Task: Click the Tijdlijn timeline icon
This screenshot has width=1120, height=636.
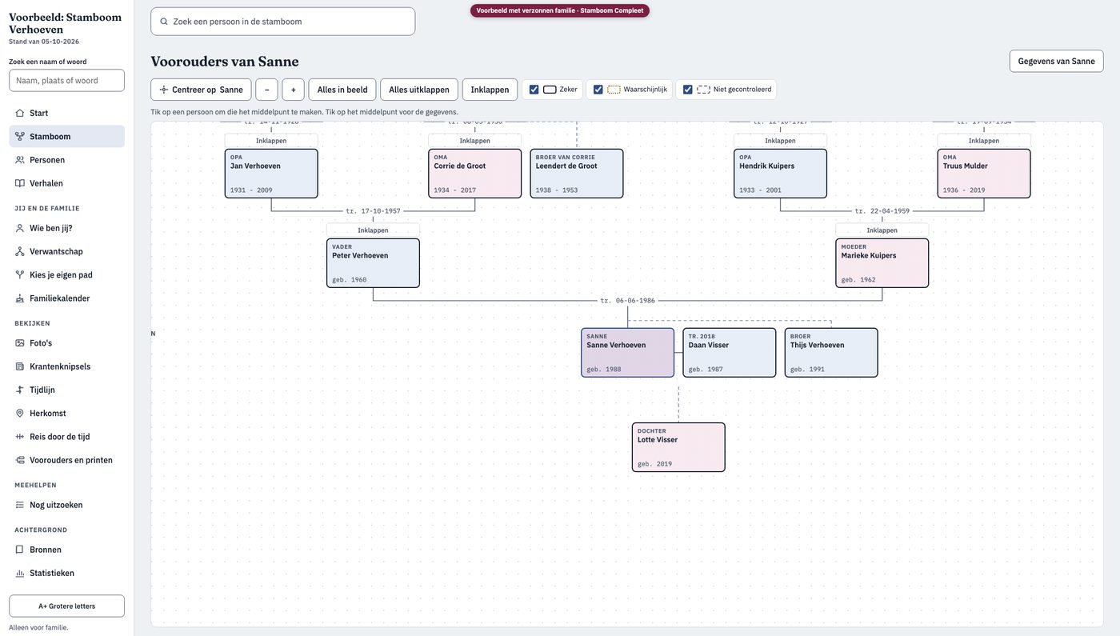Action: click(x=20, y=390)
